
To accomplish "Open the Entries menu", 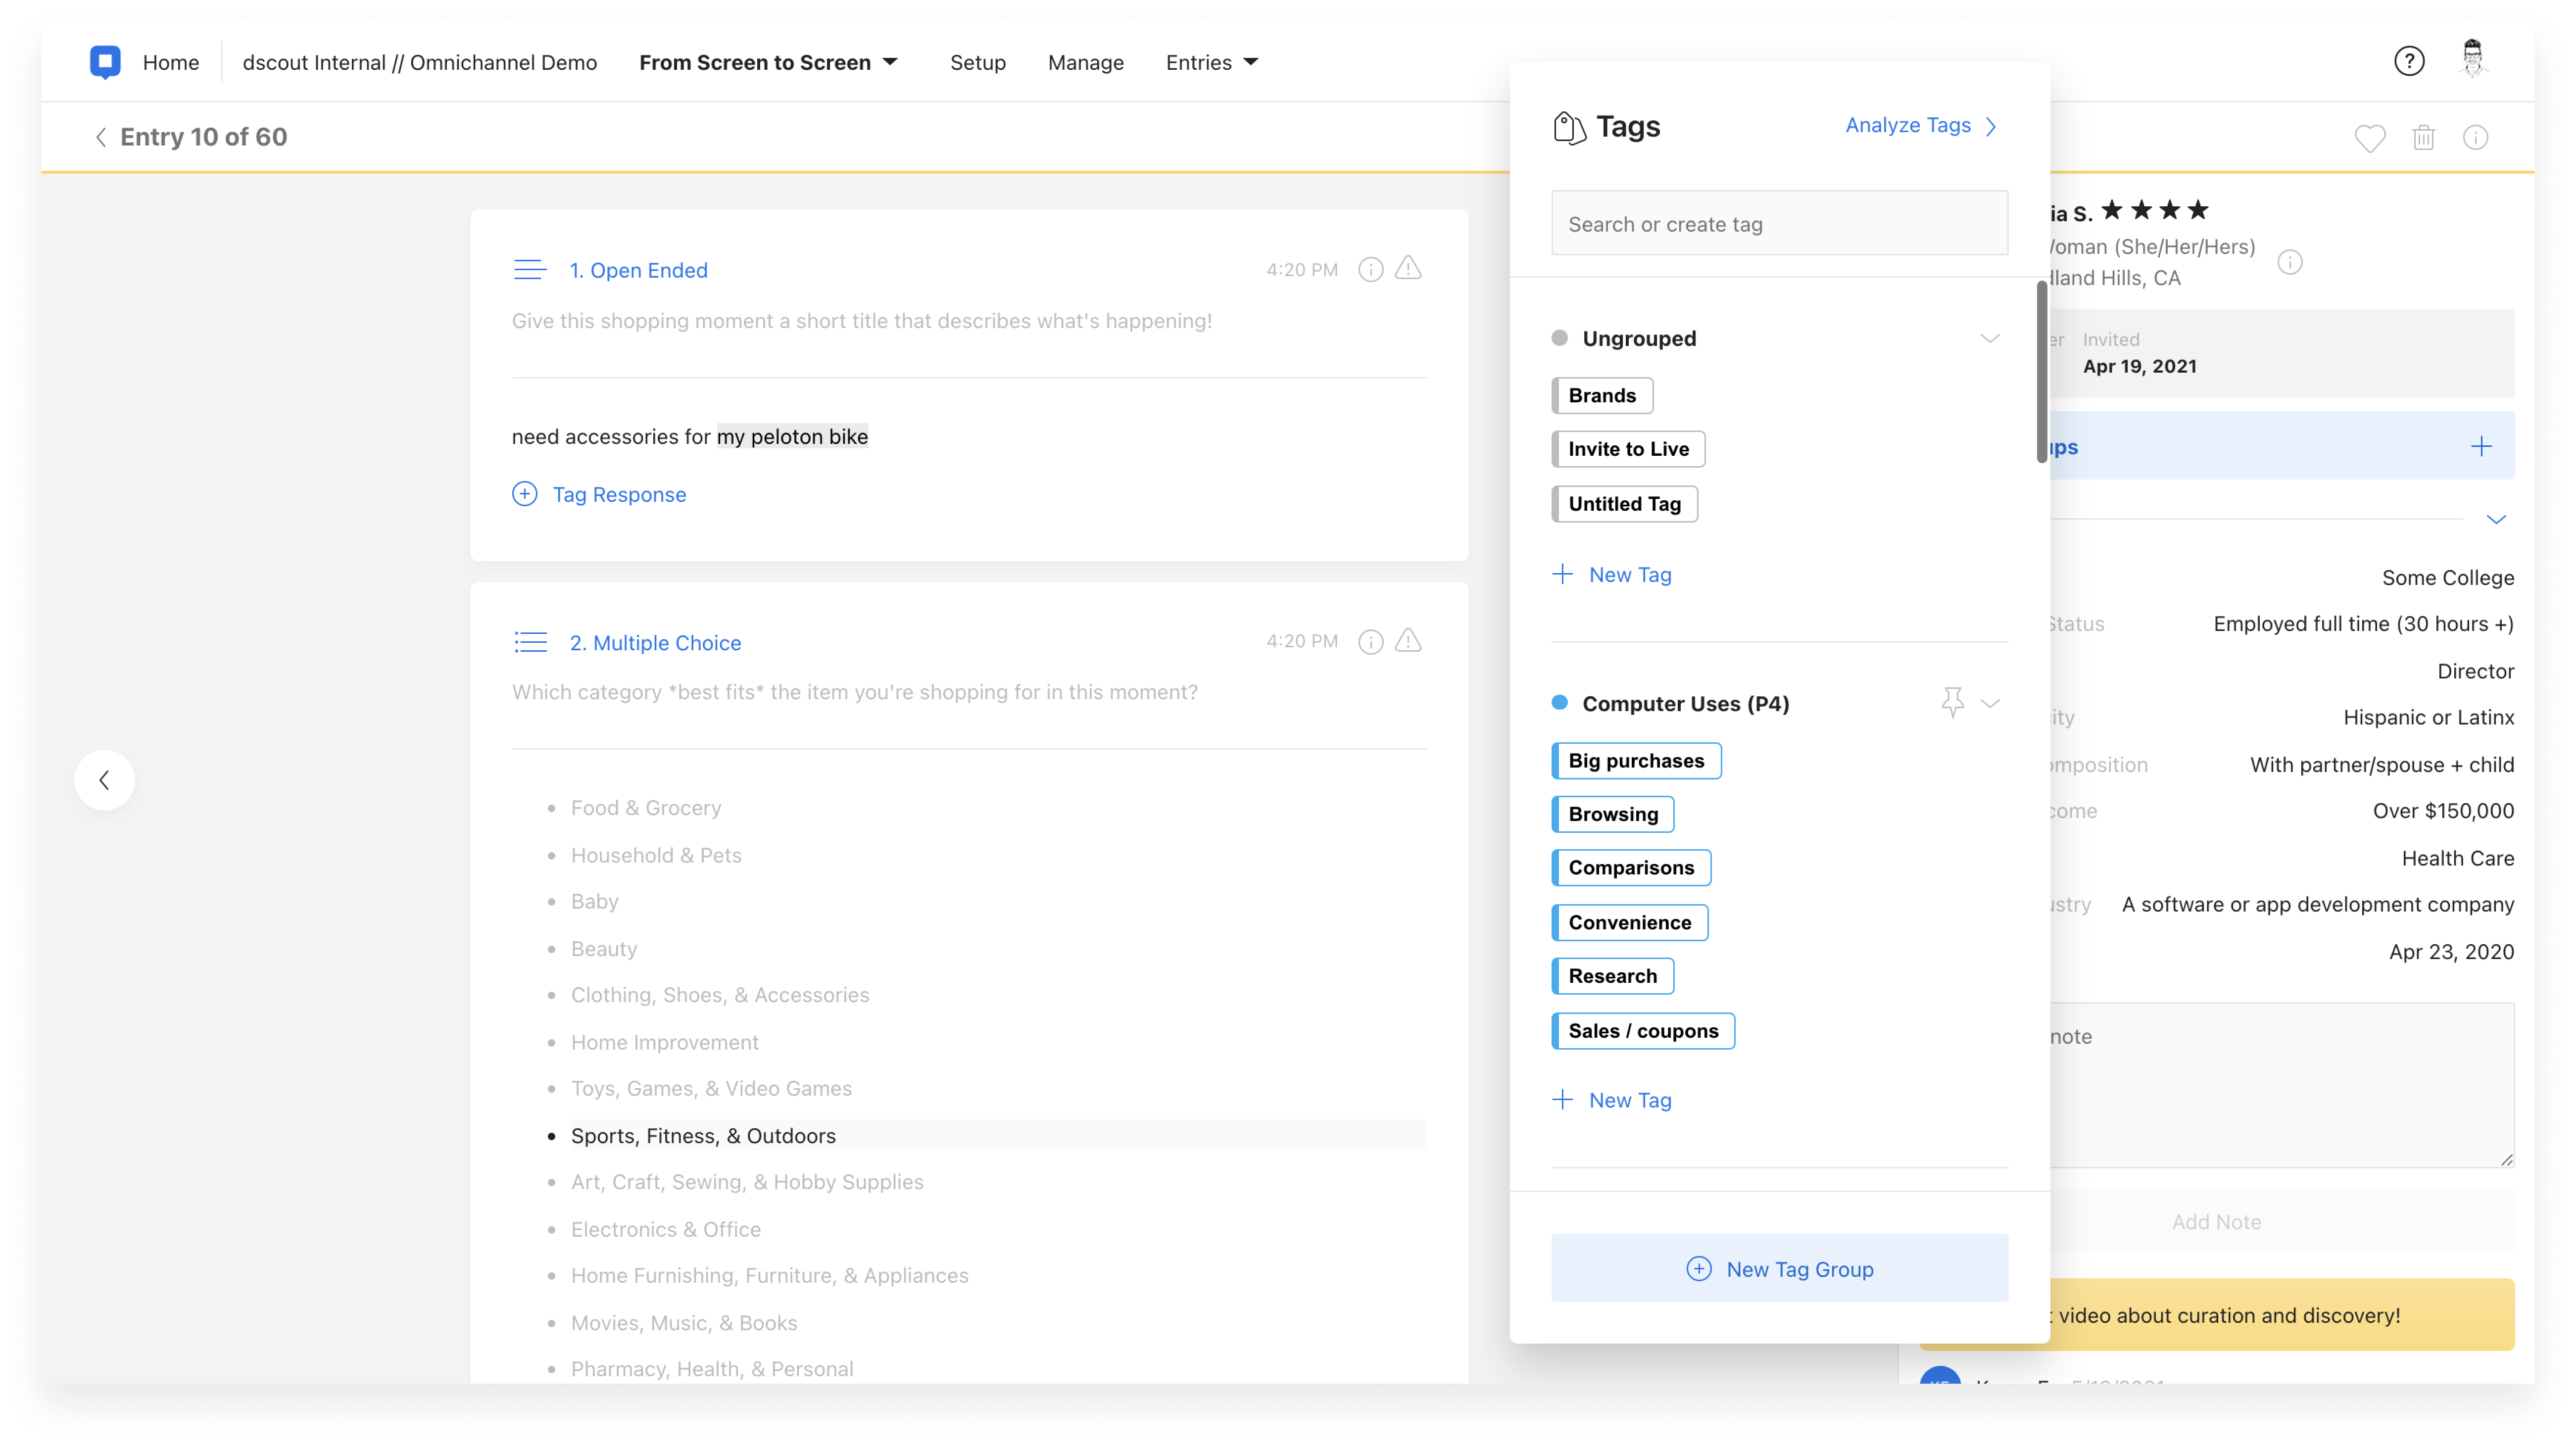I will pos(1211,62).
